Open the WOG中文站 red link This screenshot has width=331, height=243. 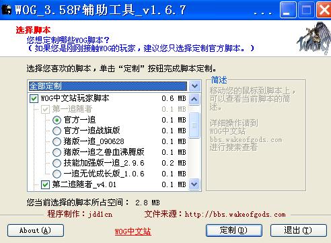click(x=133, y=232)
